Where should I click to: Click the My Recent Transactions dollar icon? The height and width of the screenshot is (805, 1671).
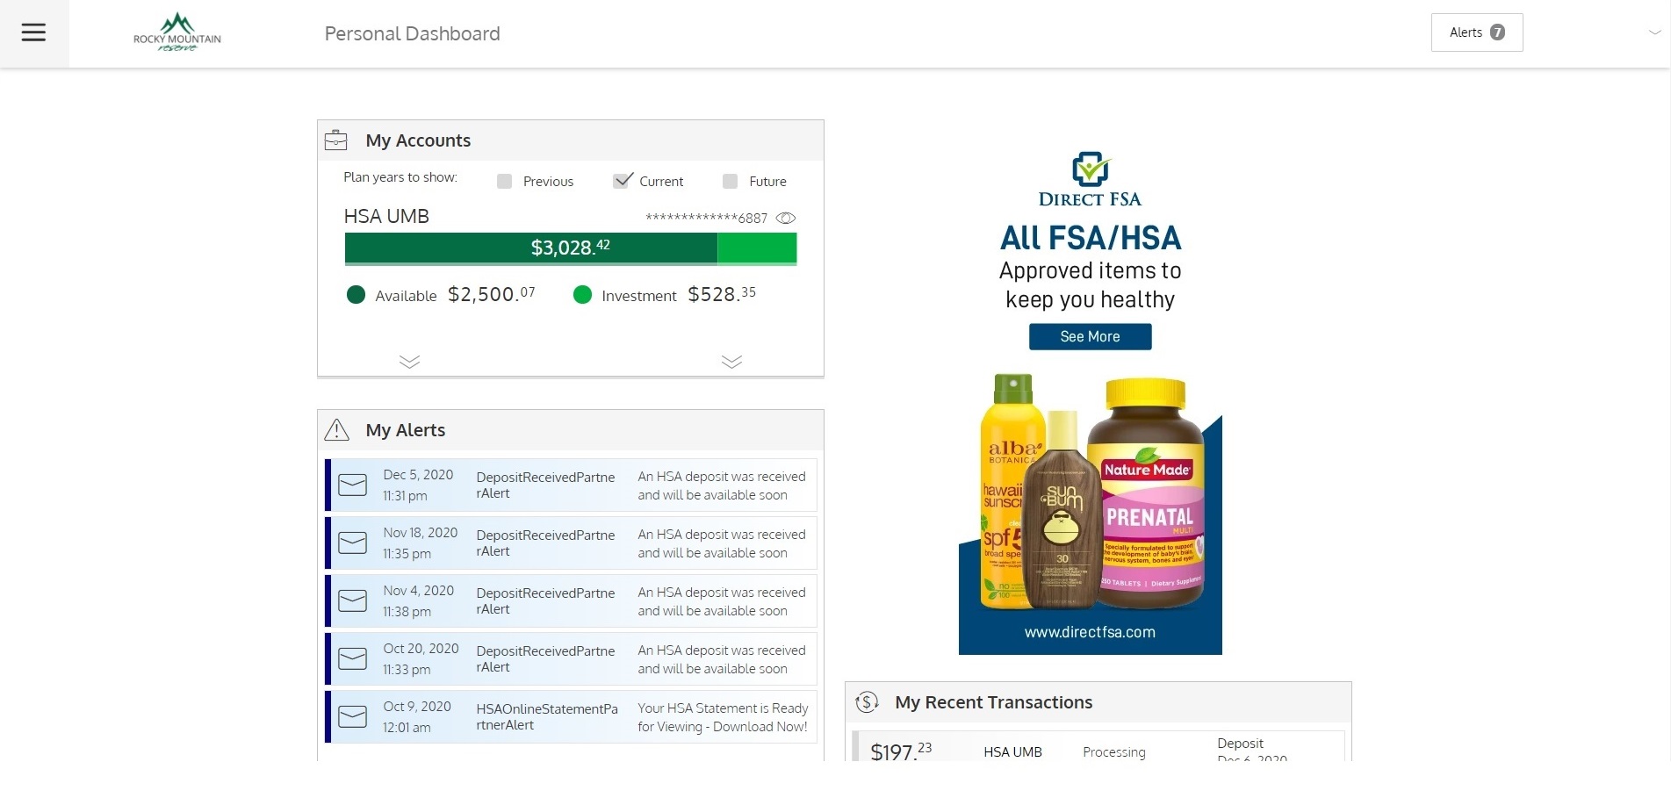coord(867,702)
